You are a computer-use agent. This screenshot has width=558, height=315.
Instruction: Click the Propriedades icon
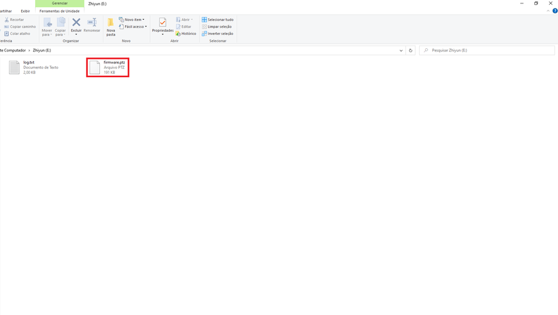[163, 22]
